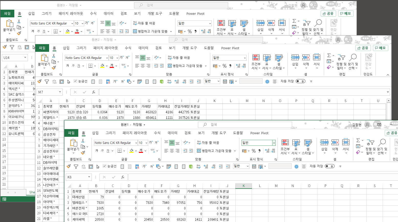Viewport: 398px width, 222px height.
Task: Toggle 자동 줄 바꿈 in 원본2 window
Action: 179,58
